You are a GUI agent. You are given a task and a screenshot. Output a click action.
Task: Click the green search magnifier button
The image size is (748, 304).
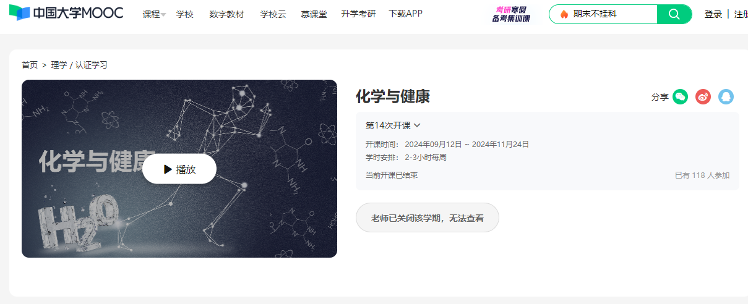point(674,14)
